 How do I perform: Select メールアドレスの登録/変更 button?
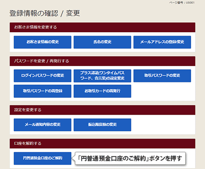(x=162, y=42)
